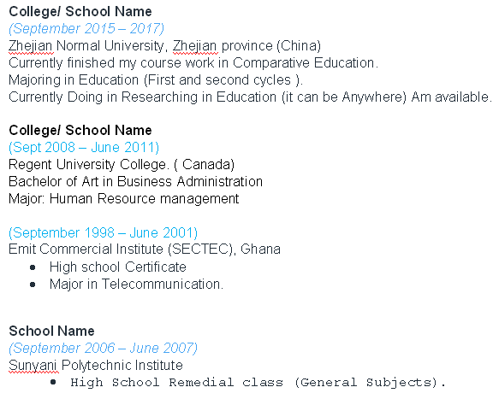Screen dimensions: 493x399
Task: Click the misspelled Zhejian before province
Action: tap(194, 46)
